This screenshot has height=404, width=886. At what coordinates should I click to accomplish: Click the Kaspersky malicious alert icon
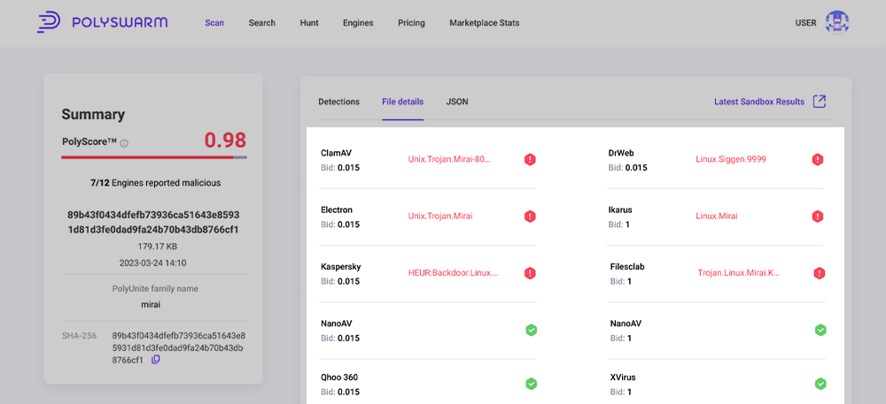point(530,274)
